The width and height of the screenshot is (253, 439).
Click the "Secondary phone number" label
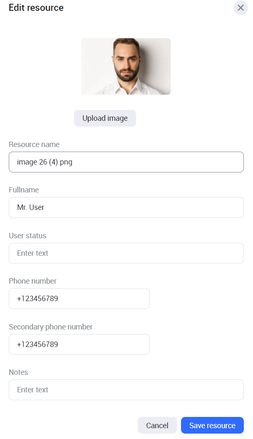tap(51, 327)
